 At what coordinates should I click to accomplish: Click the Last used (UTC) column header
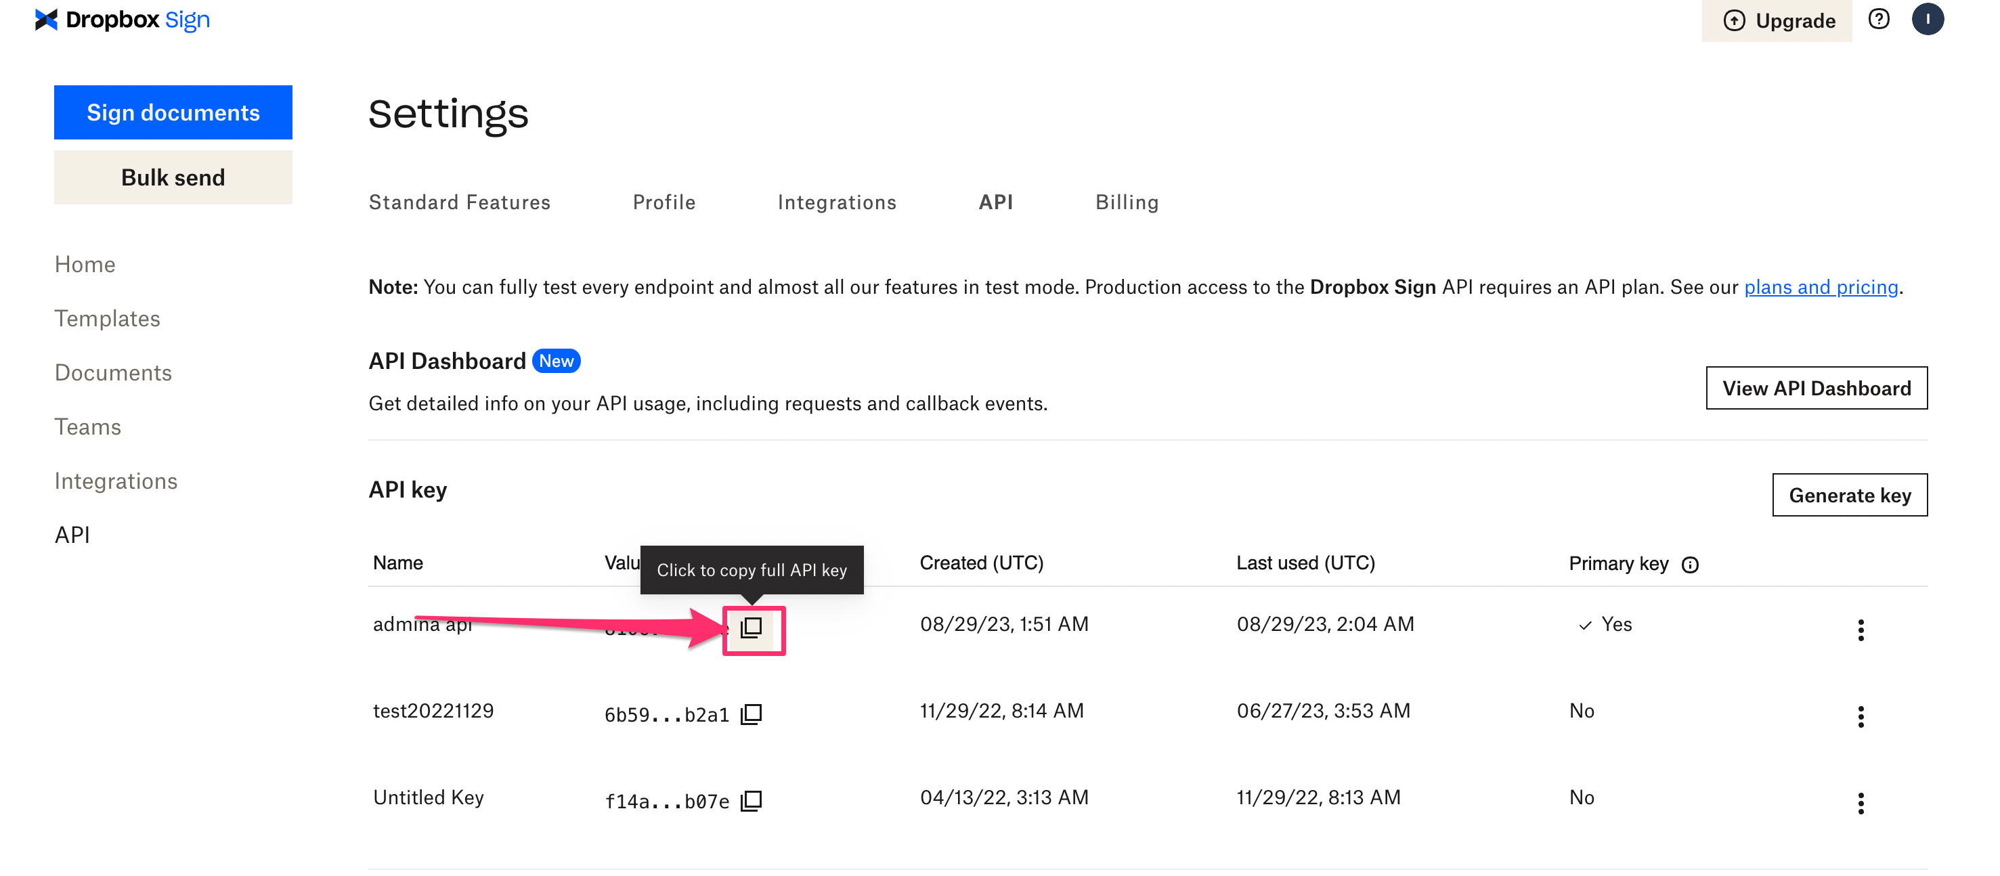pos(1305,564)
